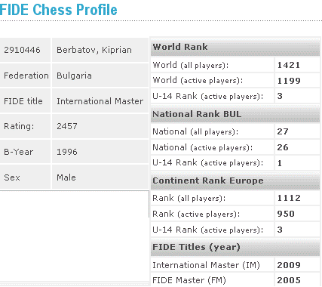Click the National active players rank 26
Viewport: 322px width, 287px height.
[283, 147]
